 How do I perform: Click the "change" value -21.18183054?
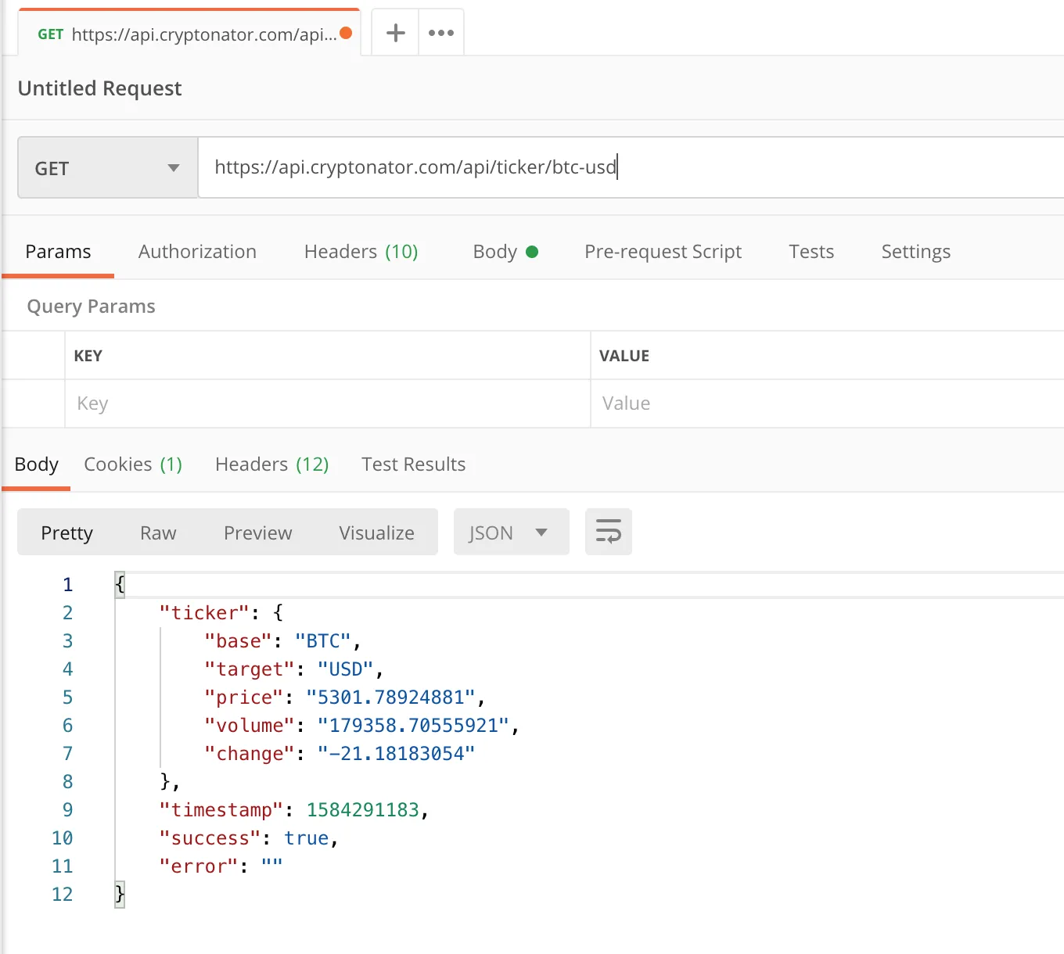[396, 753]
